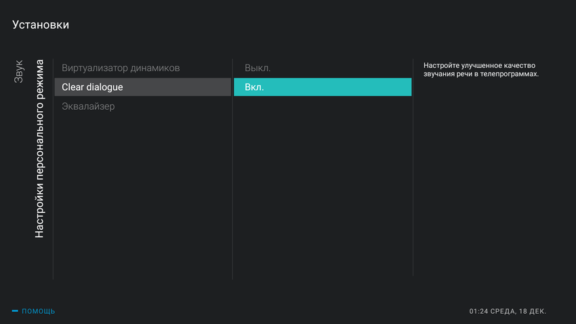Click divider between options and description columns
Screen dimensions: 576x324
[413, 169]
